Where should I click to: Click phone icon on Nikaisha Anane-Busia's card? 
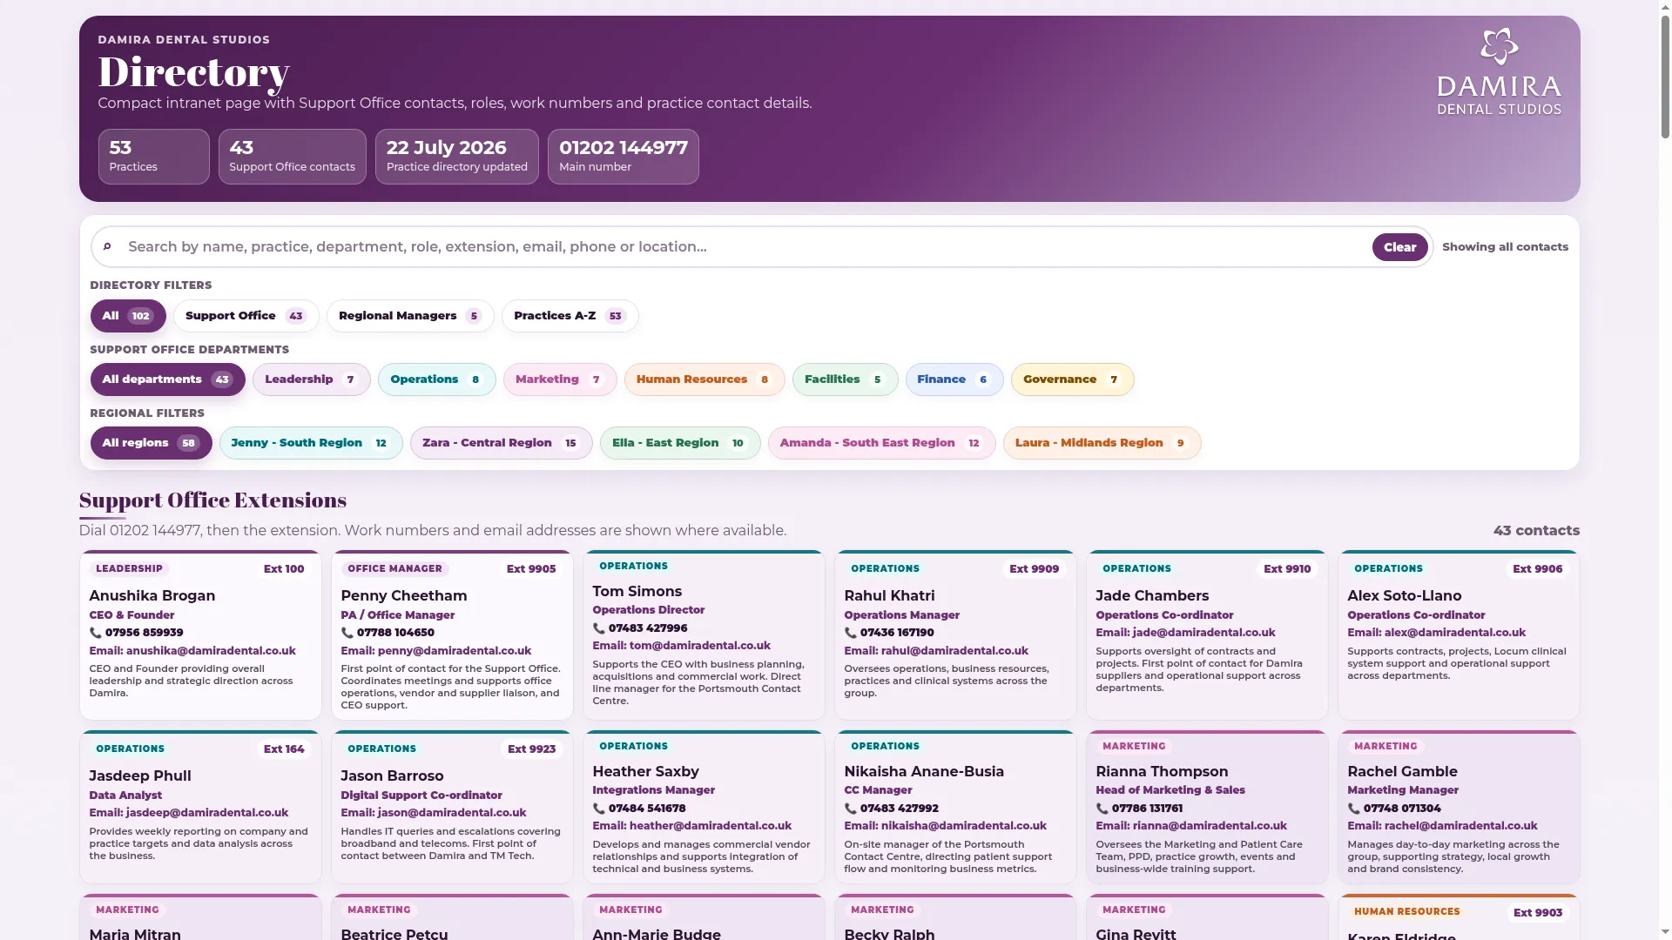pos(851,809)
